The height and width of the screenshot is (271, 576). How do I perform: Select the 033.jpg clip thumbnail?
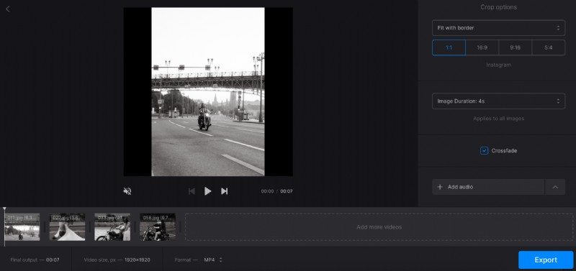[112, 227]
